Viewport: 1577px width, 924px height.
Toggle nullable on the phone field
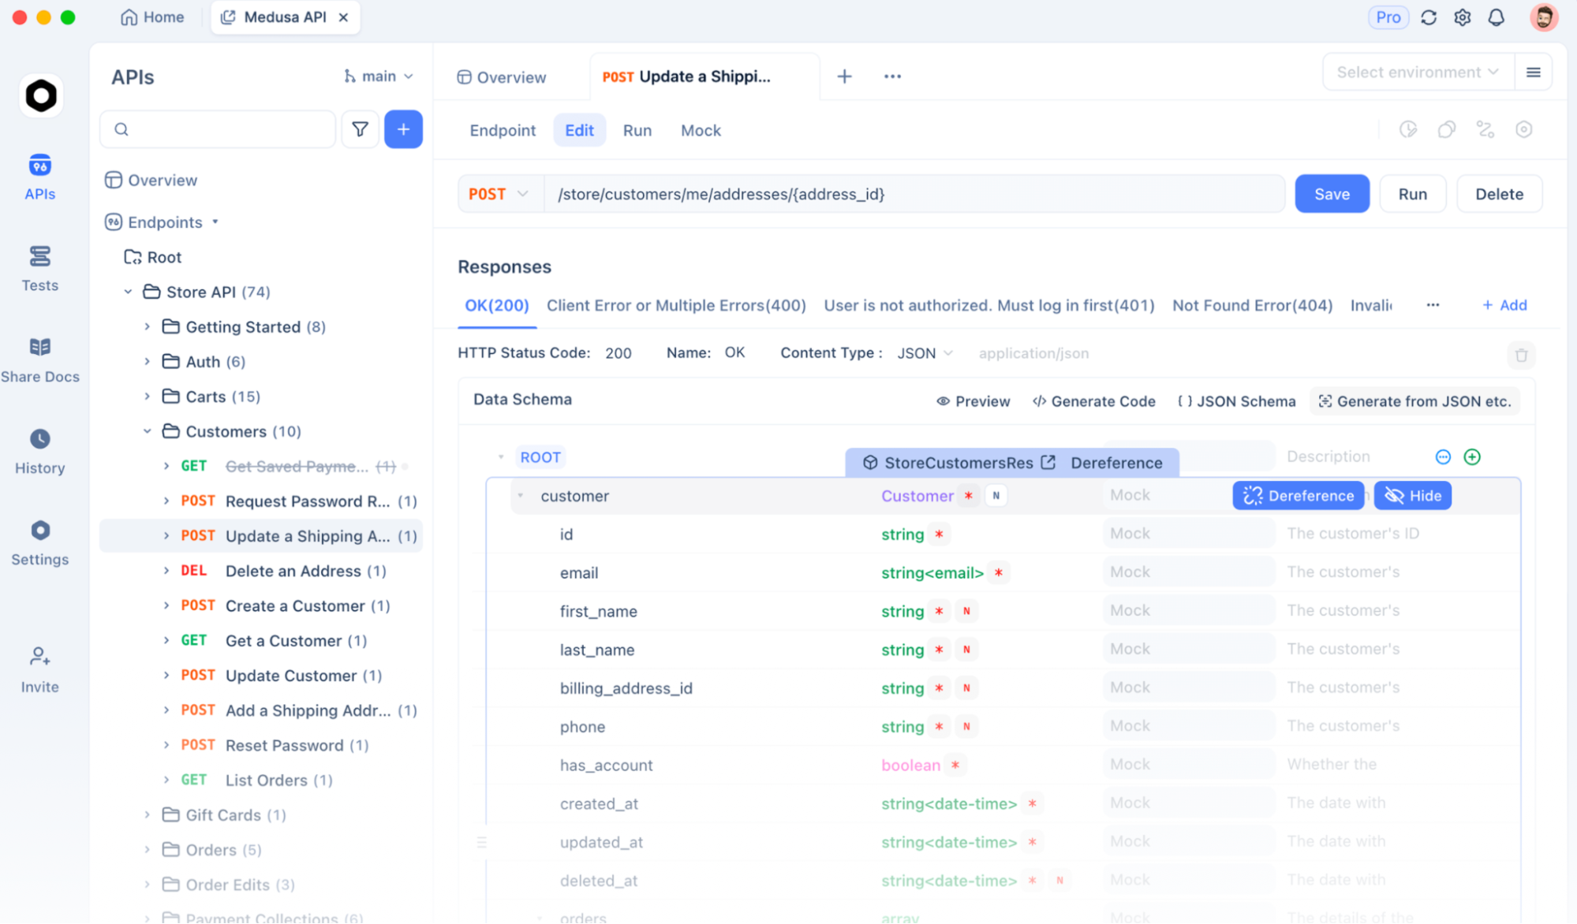click(x=966, y=726)
